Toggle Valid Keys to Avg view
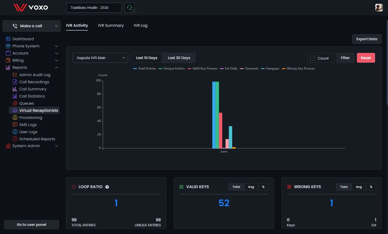Screen dimensions: 388x234 (x=251, y=187)
